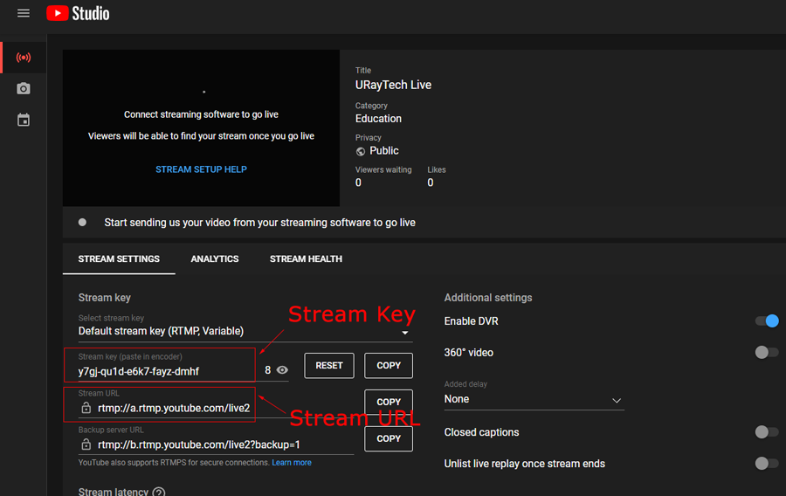Click the Additional settings heading
This screenshot has height=496, width=786.
pyautogui.click(x=488, y=298)
